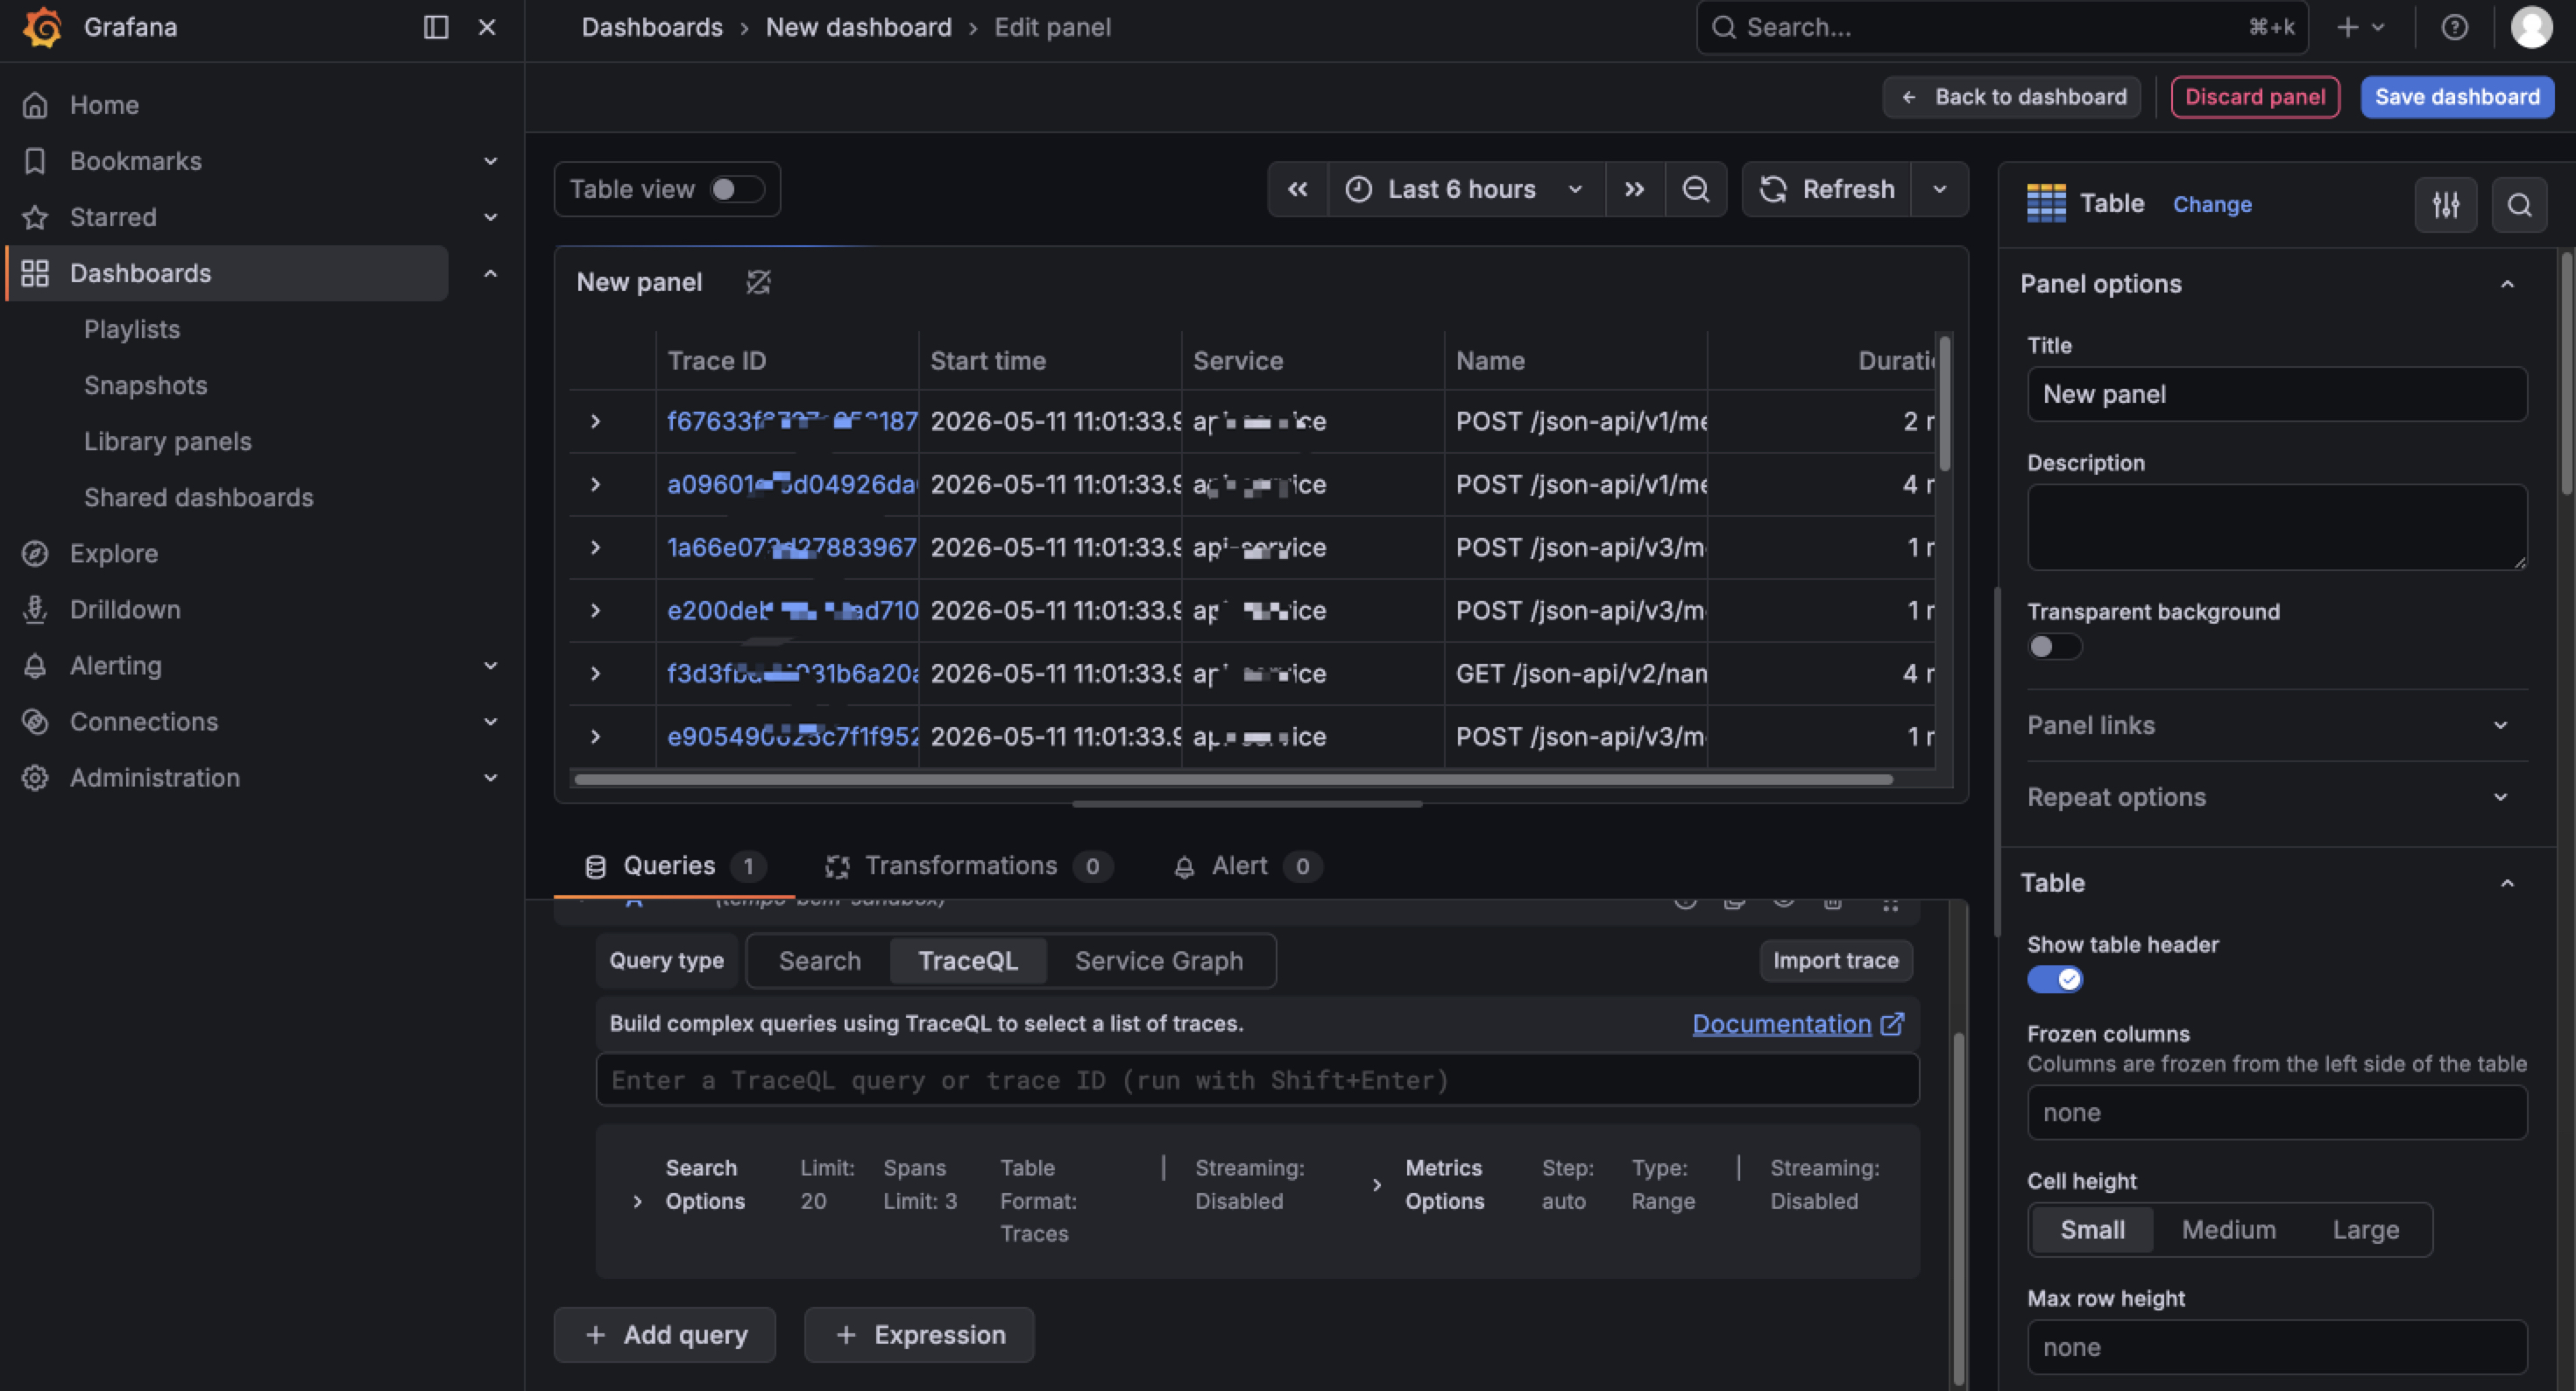The image size is (2576, 1391).
Task: Search panel options magnifier icon
Action: [2518, 205]
